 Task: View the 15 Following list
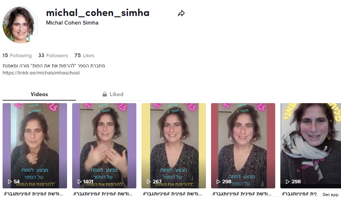[x=17, y=56]
